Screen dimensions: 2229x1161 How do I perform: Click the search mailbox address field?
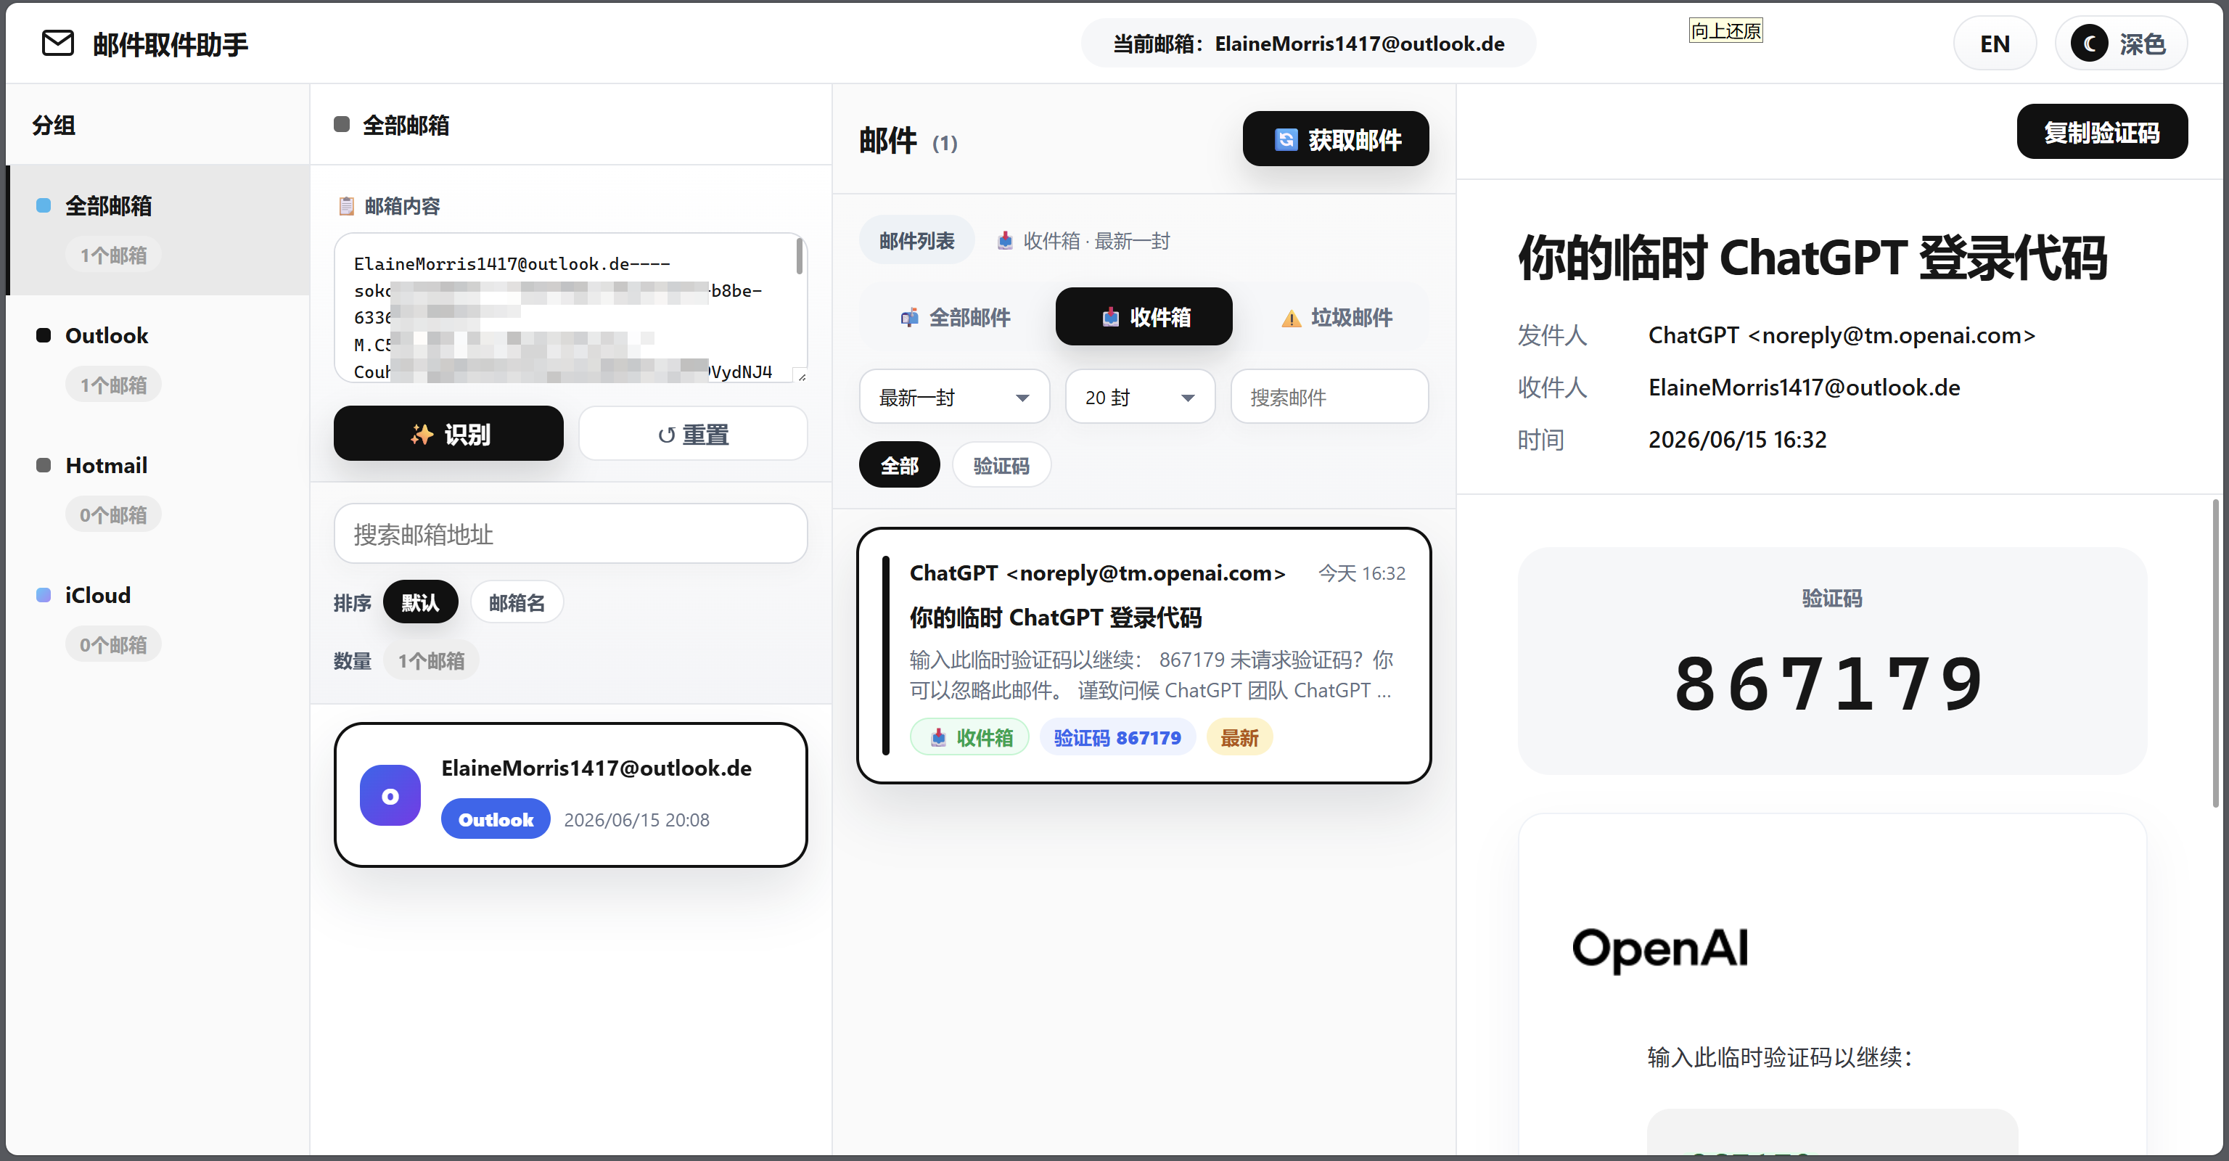point(570,534)
